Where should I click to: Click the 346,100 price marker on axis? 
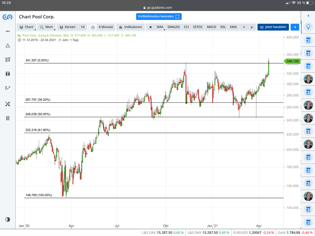tap(292, 61)
